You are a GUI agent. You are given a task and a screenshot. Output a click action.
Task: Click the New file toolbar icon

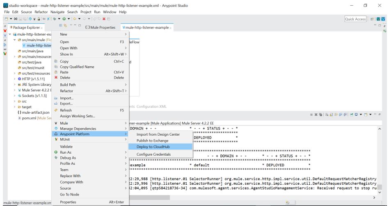tap(6, 19)
